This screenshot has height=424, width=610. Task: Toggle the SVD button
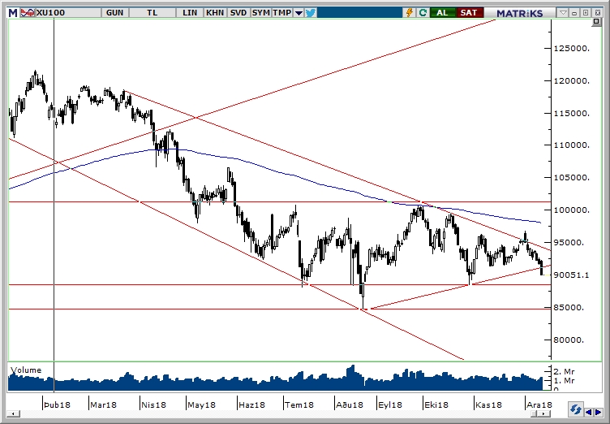coord(238,13)
